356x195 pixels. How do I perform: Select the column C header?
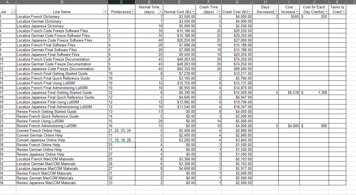coord(121,2)
